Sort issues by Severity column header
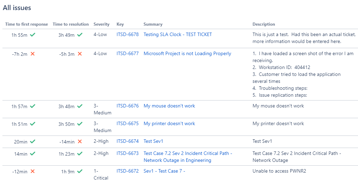The height and width of the screenshot is (183, 358). [101, 24]
